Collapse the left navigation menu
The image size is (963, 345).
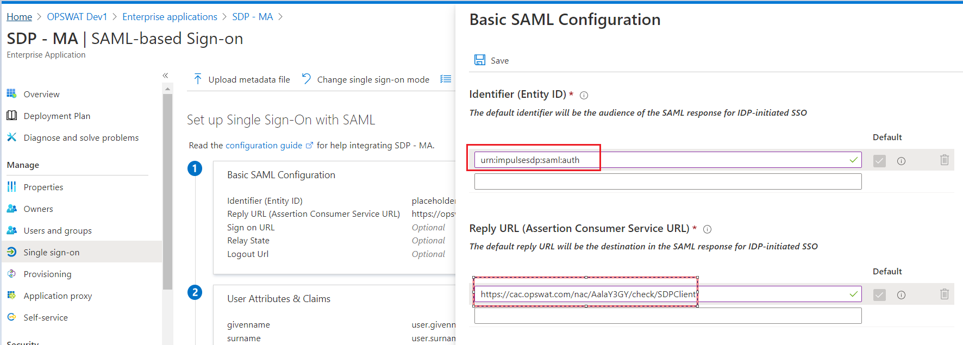[x=165, y=76]
